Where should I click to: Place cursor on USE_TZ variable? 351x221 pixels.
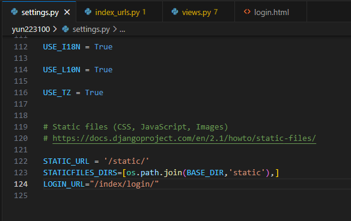(x=57, y=93)
